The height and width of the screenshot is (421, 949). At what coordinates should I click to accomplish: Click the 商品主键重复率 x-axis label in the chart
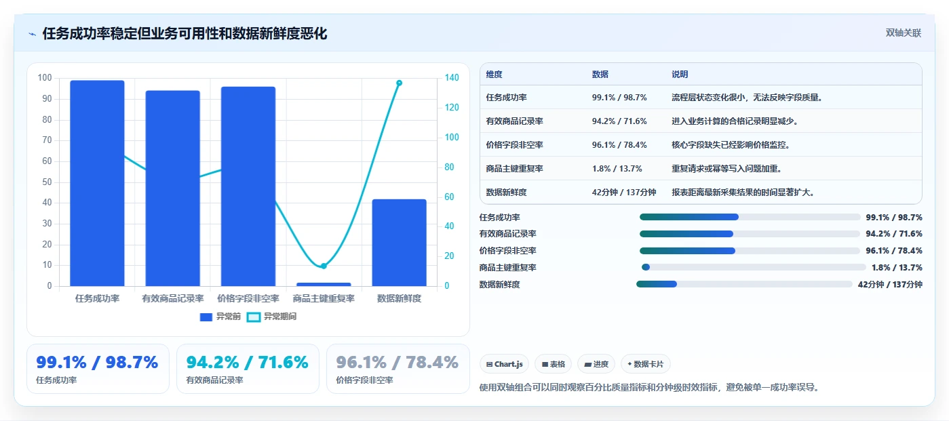[324, 298]
